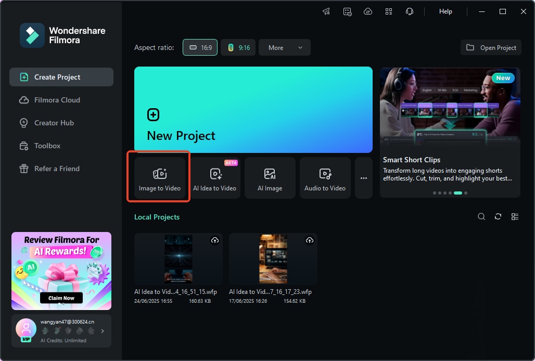Click the AI Credits: Unlimited text

(x=63, y=341)
